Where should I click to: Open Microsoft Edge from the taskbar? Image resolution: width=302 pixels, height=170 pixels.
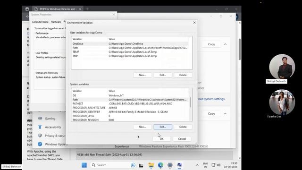(160, 165)
